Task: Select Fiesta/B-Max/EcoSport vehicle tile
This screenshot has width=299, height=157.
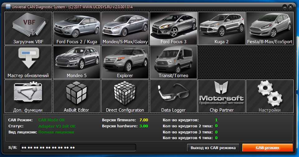Action: 270,28
